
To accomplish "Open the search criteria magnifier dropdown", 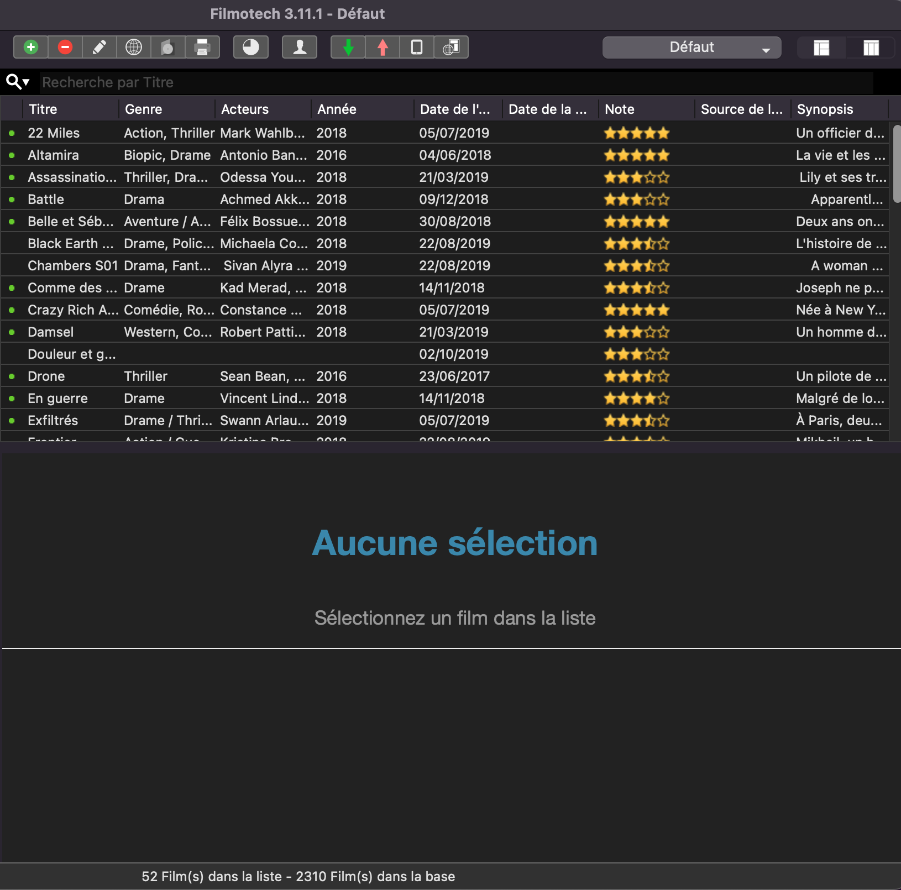I will [18, 82].
